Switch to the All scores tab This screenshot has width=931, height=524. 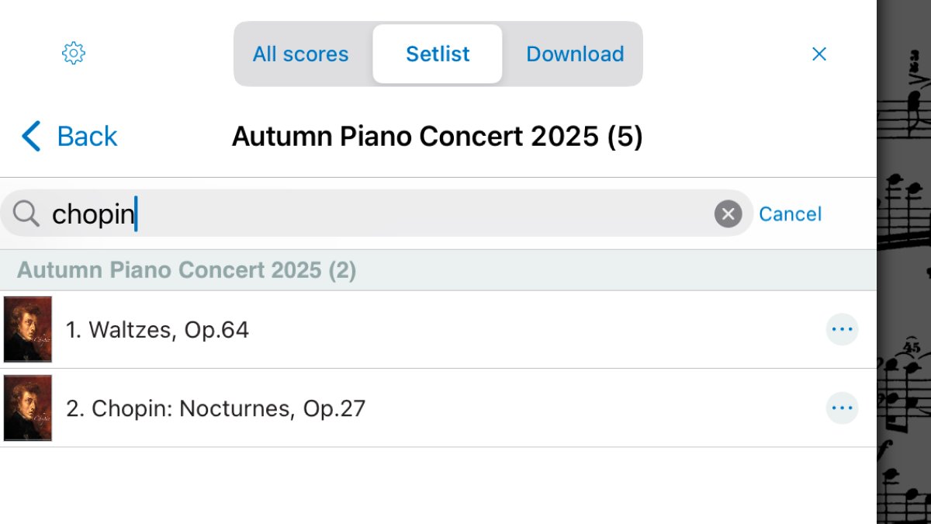[301, 54]
